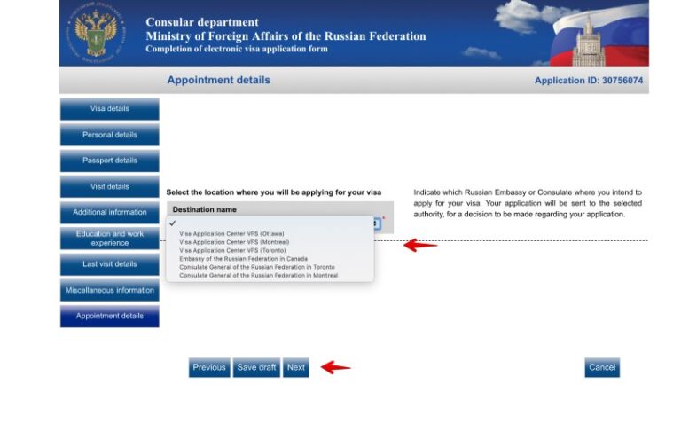Click the Previous button

[x=209, y=367]
